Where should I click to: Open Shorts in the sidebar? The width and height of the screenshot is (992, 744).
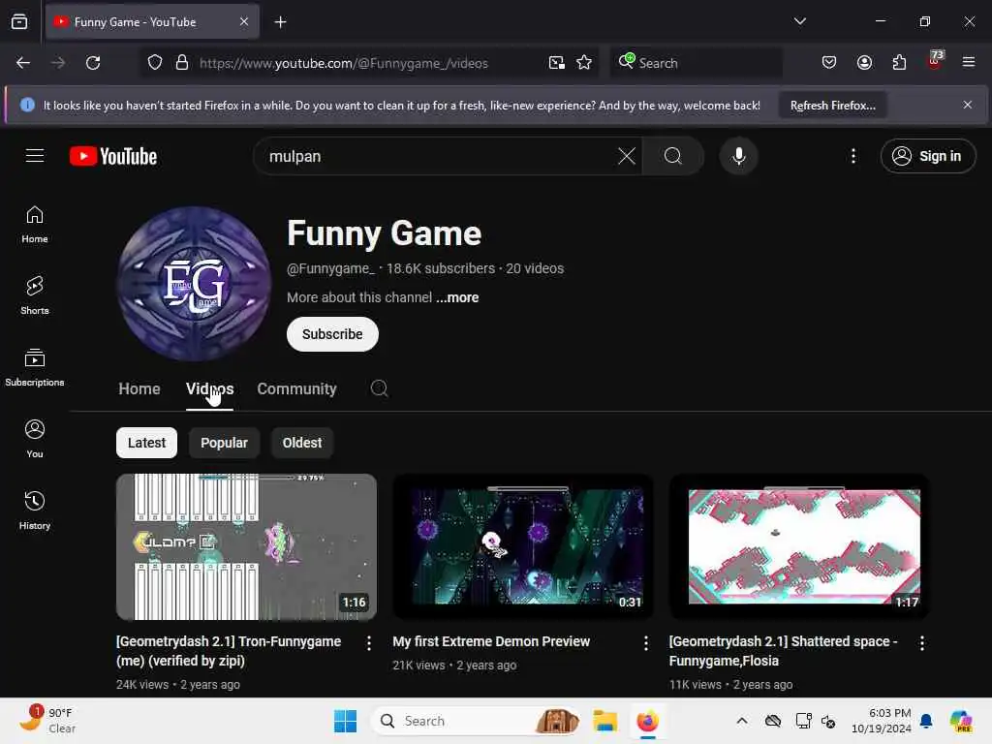pyautogui.click(x=35, y=295)
